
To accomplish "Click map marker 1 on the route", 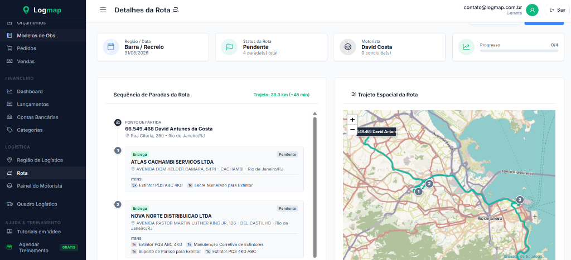I will [419, 192].
